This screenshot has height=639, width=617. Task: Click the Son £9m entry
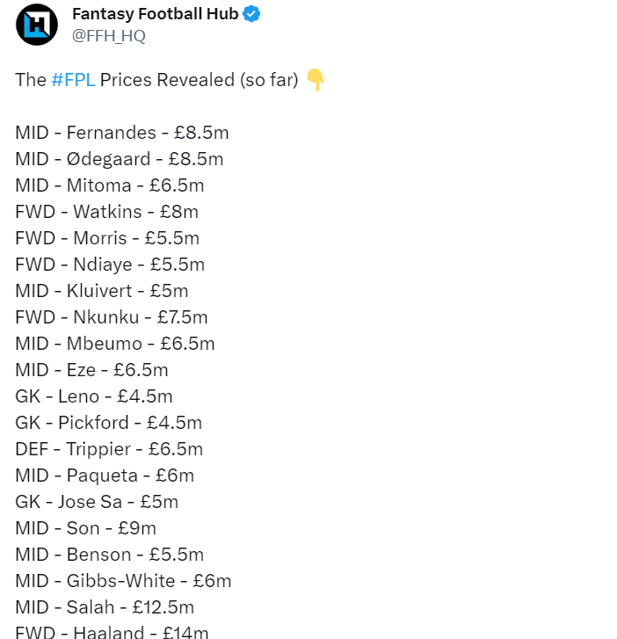(85, 528)
